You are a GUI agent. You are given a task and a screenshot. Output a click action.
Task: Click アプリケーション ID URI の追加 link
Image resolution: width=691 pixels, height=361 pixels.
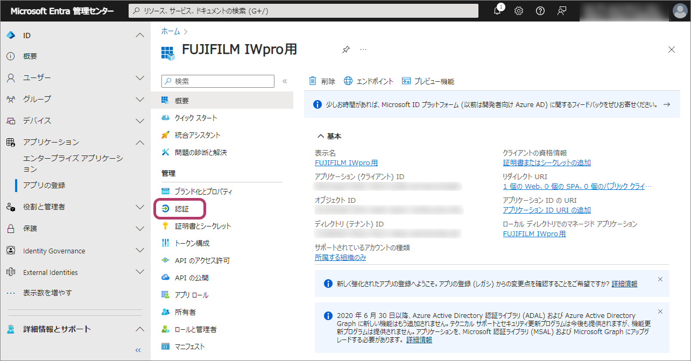[547, 210]
